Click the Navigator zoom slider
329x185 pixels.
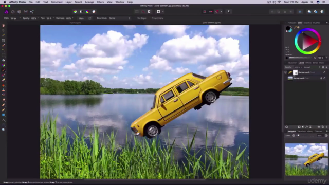click(306, 136)
